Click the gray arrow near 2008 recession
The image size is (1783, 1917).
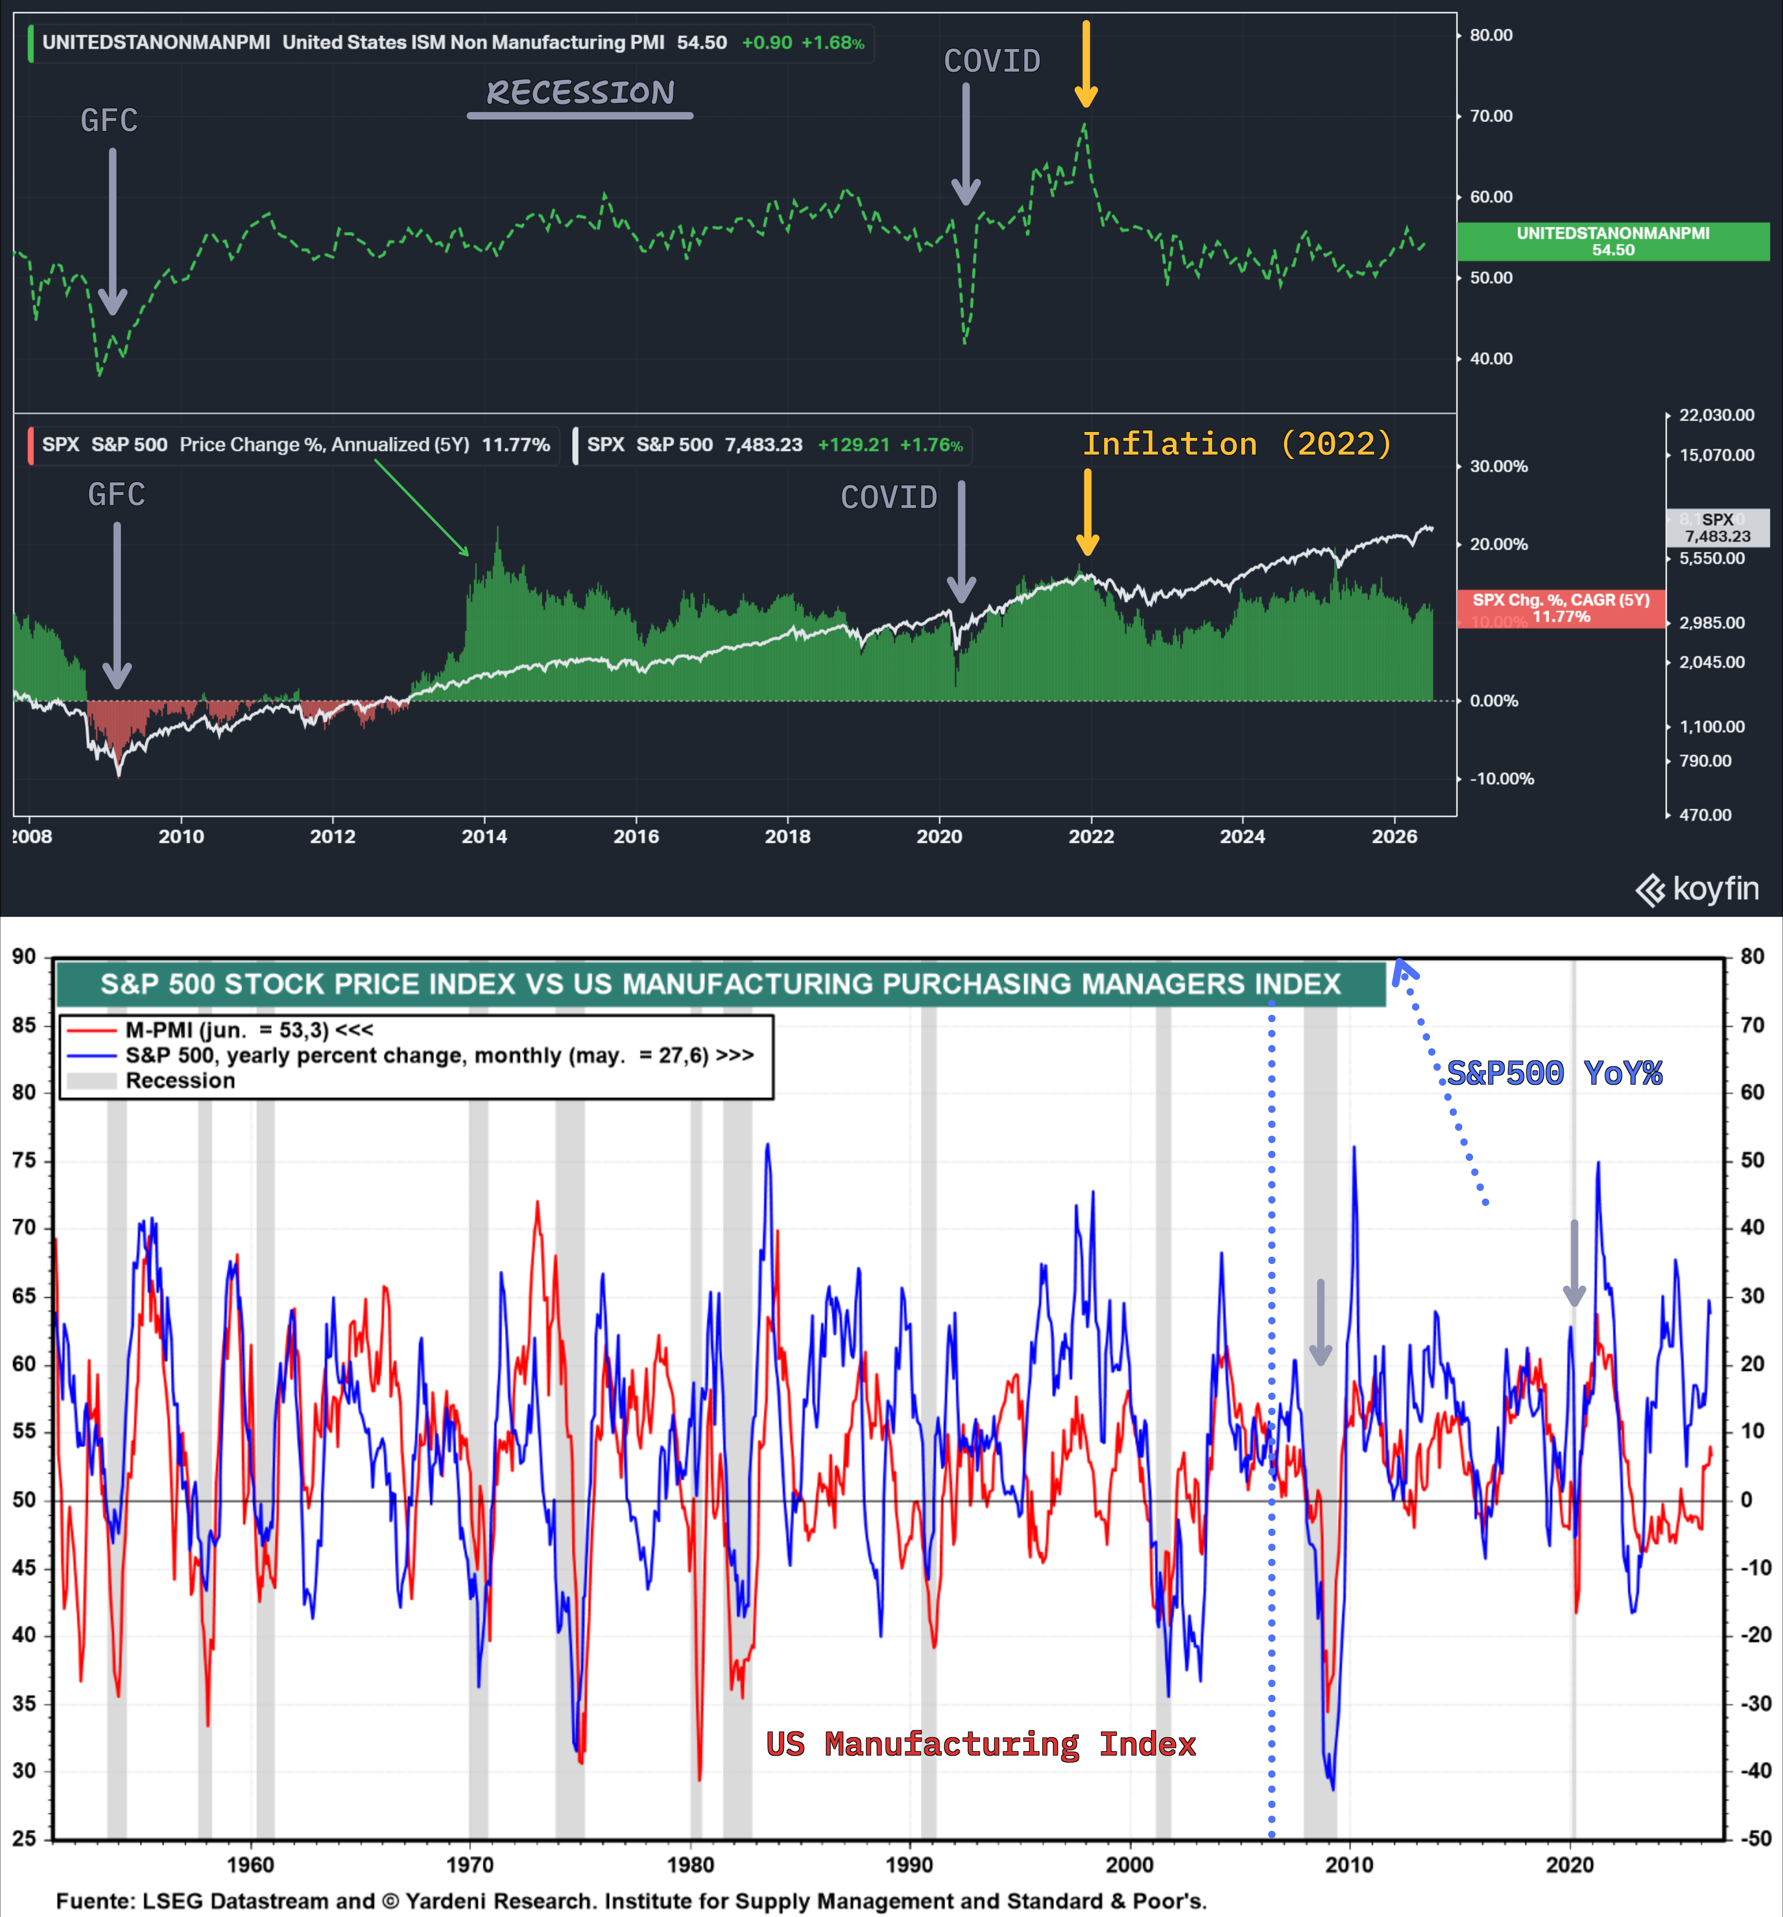click(1320, 1322)
